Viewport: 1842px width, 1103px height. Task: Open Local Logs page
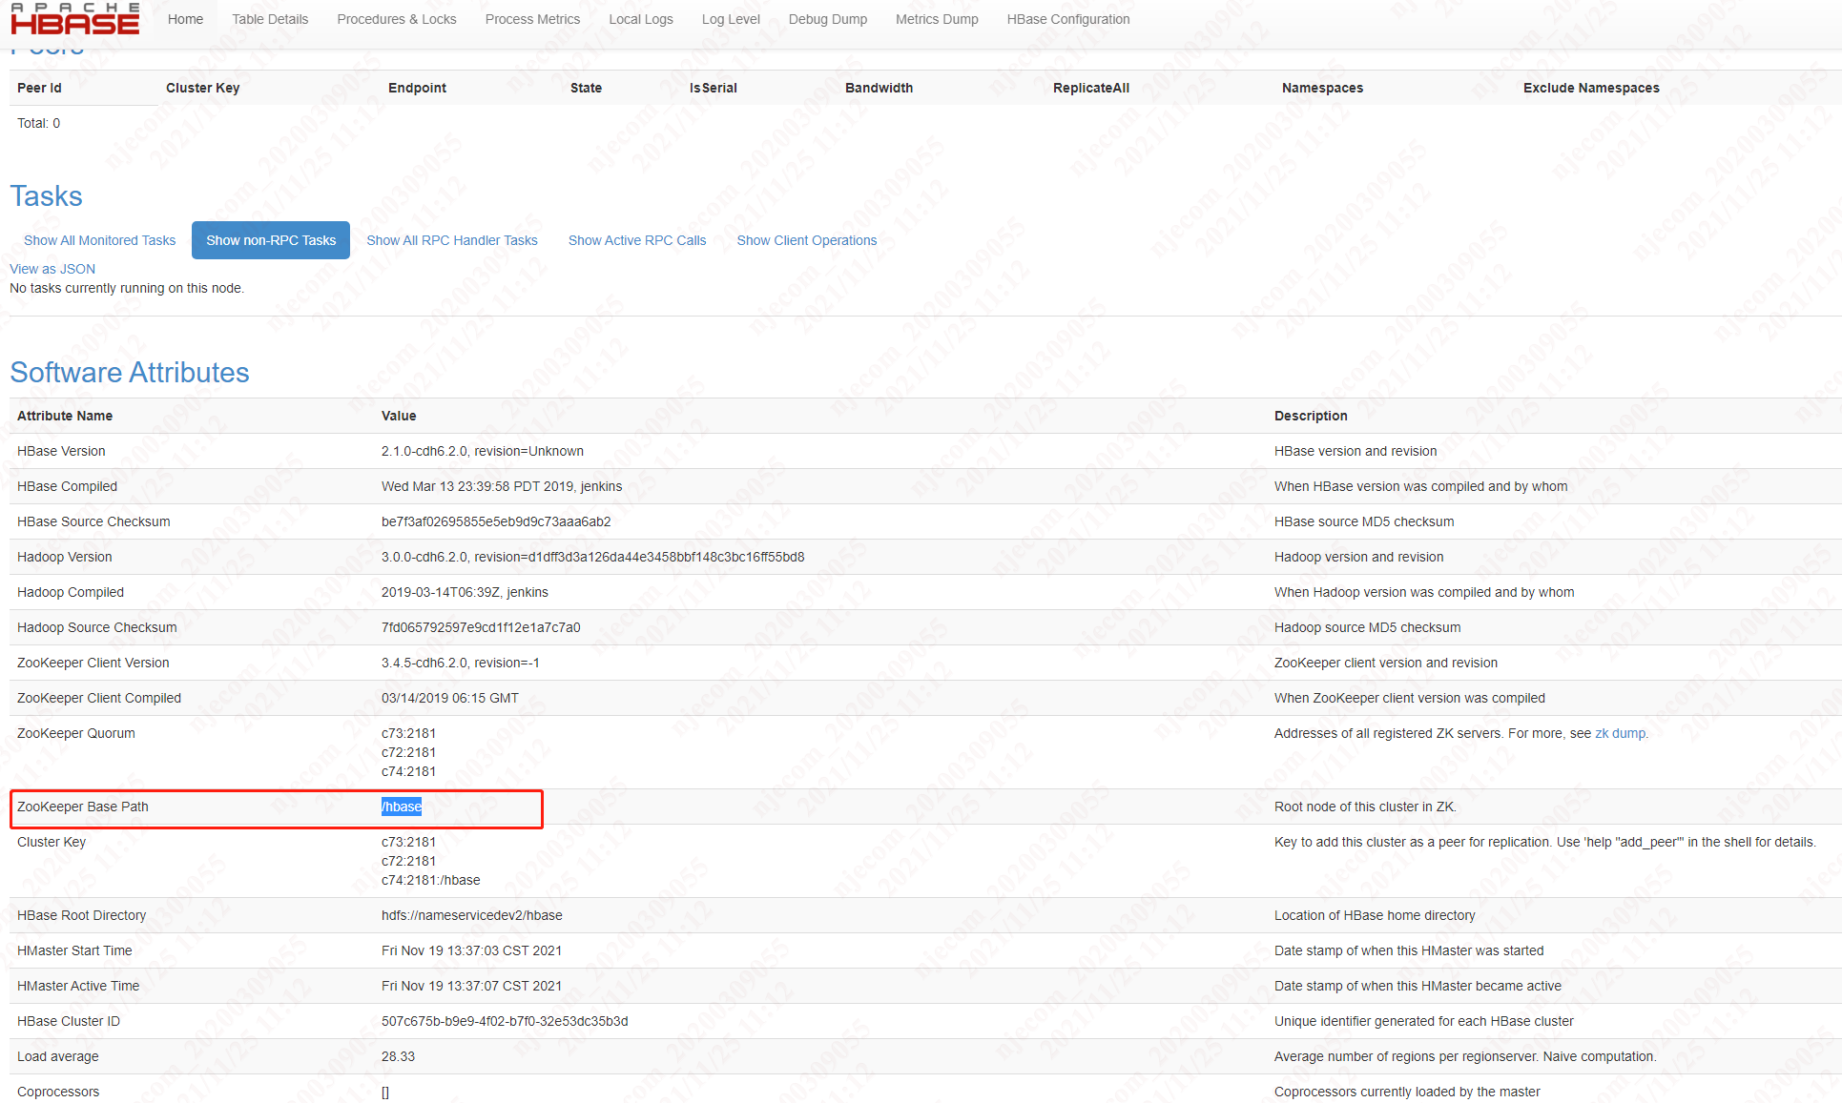pos(640,19)
